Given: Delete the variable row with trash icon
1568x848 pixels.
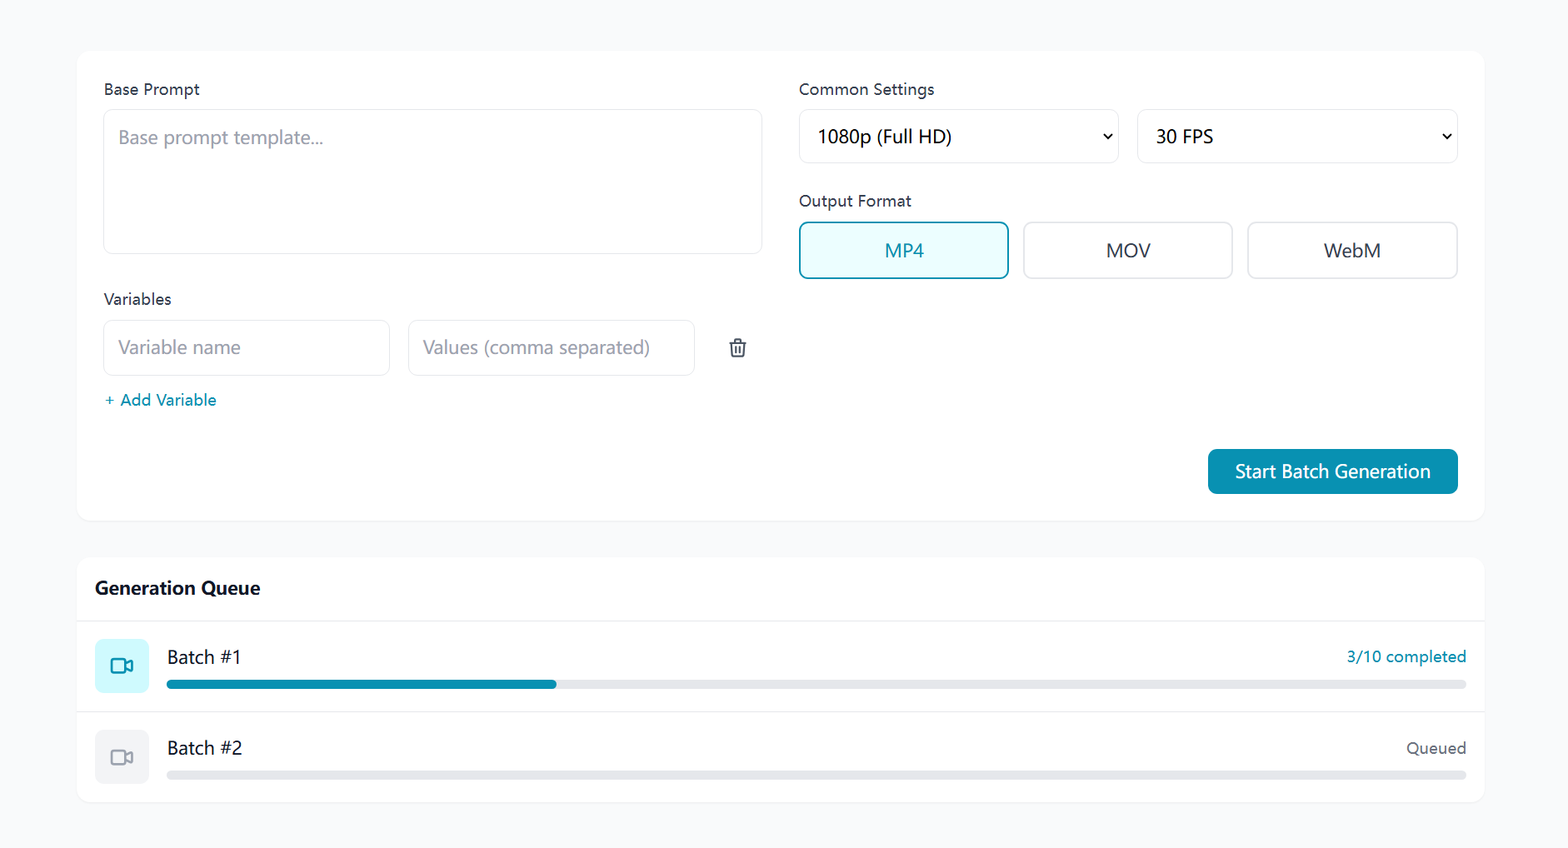Looking at the screenshot, I should point(737,348).
